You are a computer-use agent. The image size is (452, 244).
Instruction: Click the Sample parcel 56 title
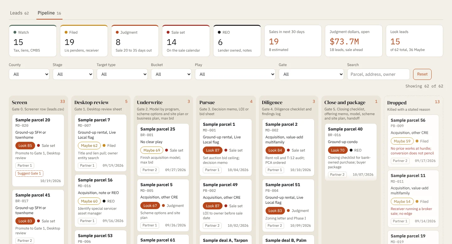408,120
